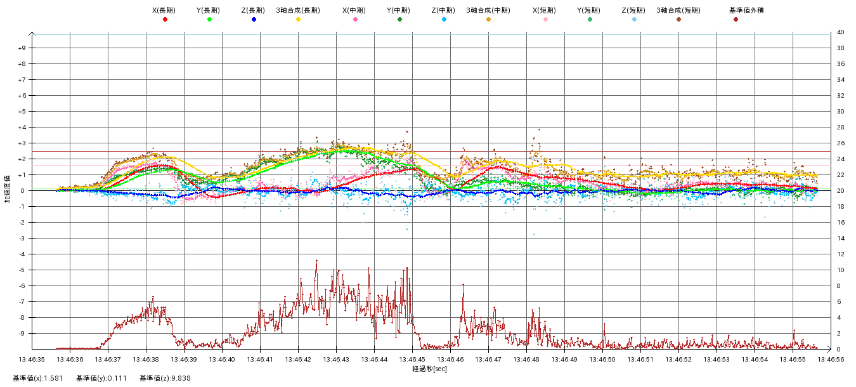The image size is (856, 387).
Task: Toggle the Z(長期) blue legend dot
Action: [x=254, y=20]
